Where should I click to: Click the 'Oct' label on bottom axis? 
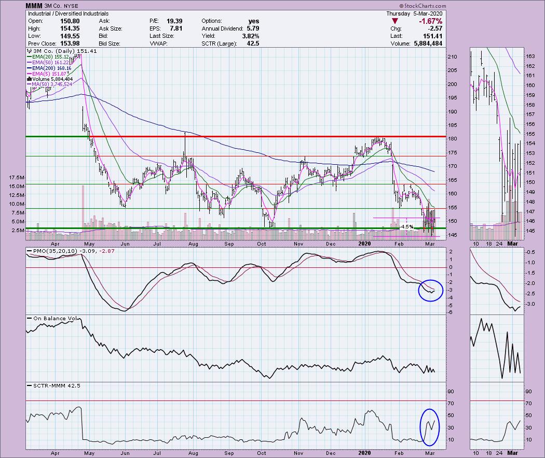point(262,453)
